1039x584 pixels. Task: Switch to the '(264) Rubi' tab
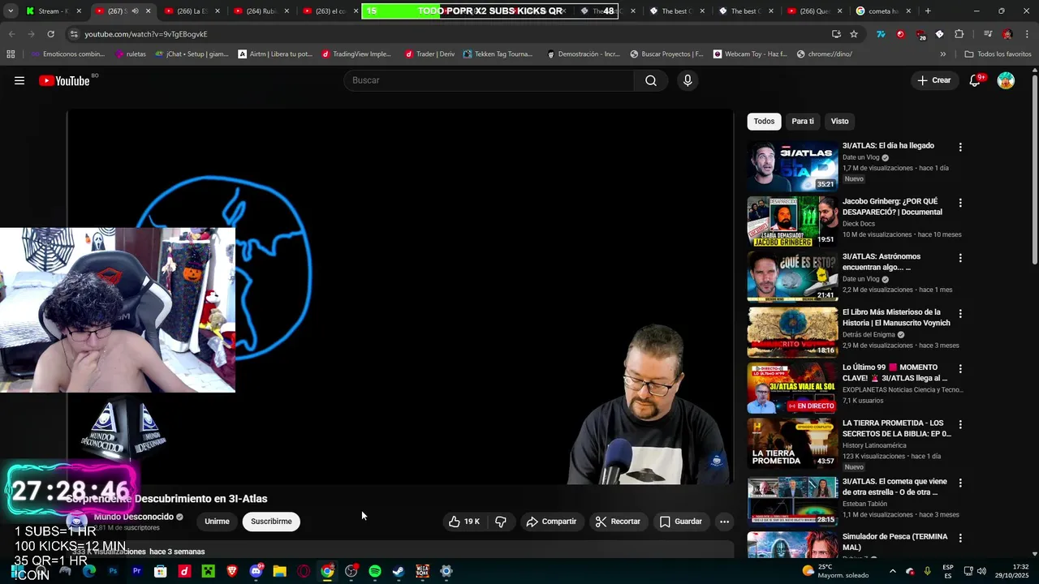[x=260, y=11]
